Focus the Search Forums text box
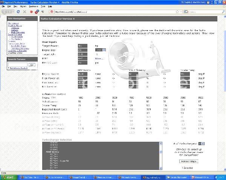Screen dimensions: 226x180 tap(18, 65)
